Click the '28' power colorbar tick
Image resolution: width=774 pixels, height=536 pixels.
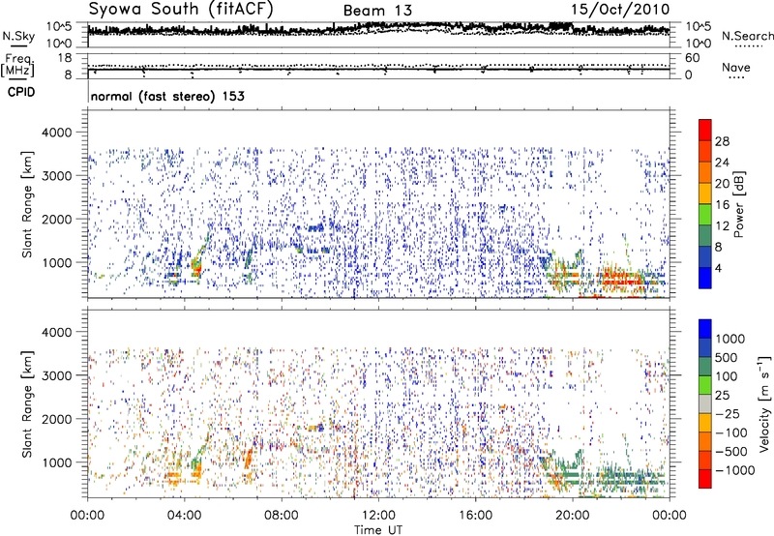(722, 141)
